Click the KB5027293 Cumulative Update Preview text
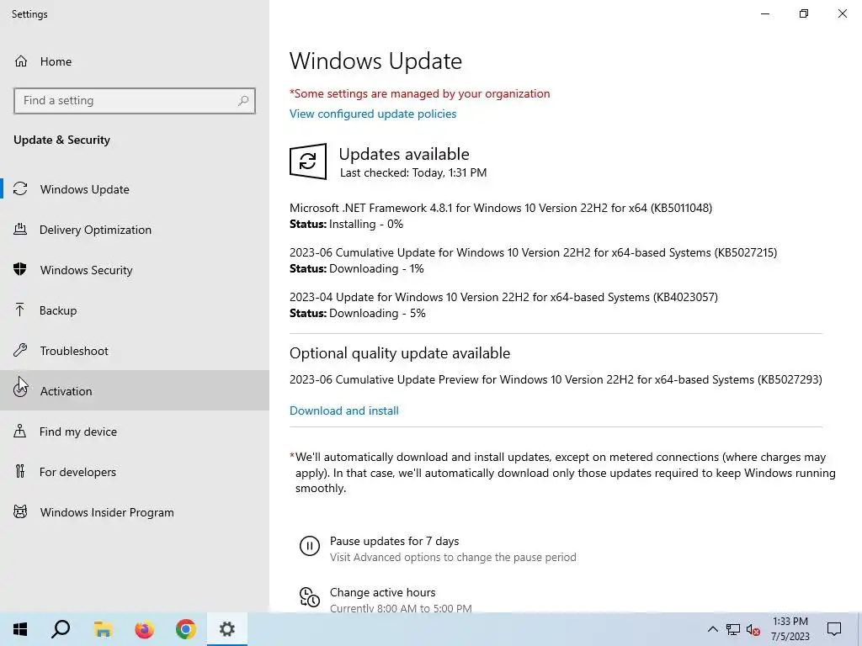 [x=556, y=379]
